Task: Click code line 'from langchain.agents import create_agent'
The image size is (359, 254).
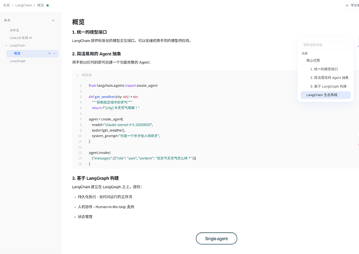Action: (123, 86)
